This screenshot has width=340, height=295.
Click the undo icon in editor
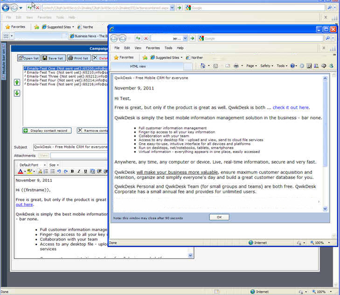click(x=59, y=172)
